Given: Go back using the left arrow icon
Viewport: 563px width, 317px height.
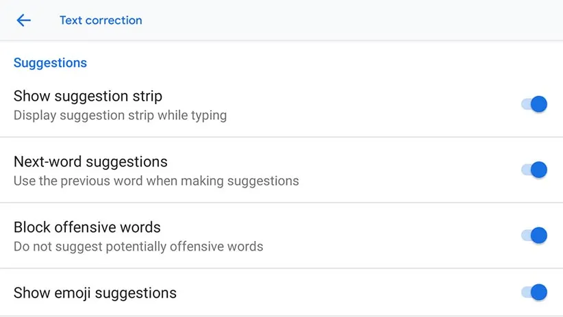Looking at the screenshot, I should [x=24, y=21].
